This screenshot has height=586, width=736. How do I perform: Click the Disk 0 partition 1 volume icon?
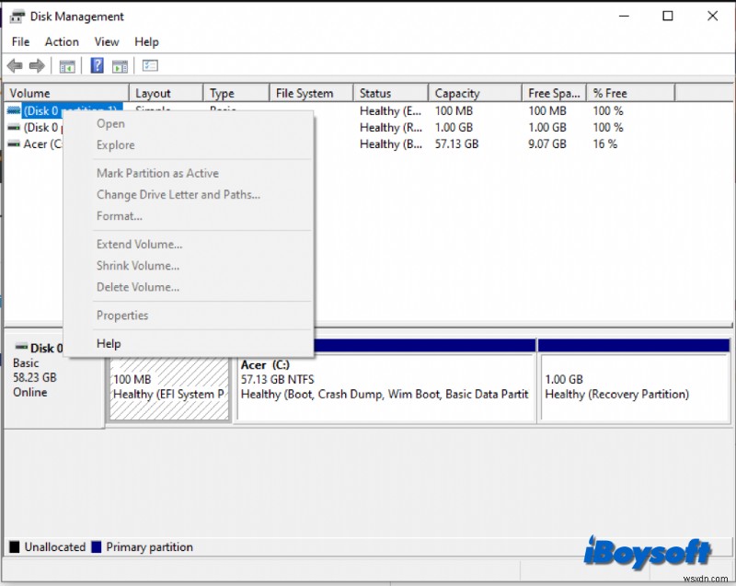click(x=14, y=110)
